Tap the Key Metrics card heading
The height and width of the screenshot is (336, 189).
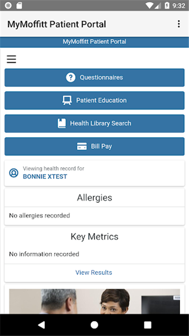click(x=94, y=237)
